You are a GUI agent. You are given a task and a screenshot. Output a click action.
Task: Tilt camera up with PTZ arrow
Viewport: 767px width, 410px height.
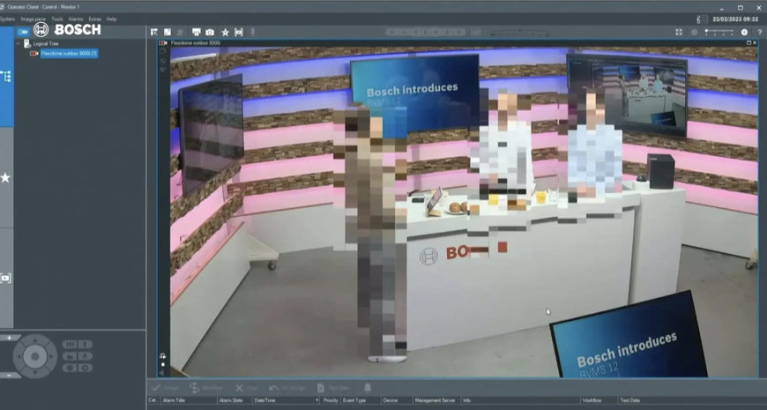[x=35, y=339]
